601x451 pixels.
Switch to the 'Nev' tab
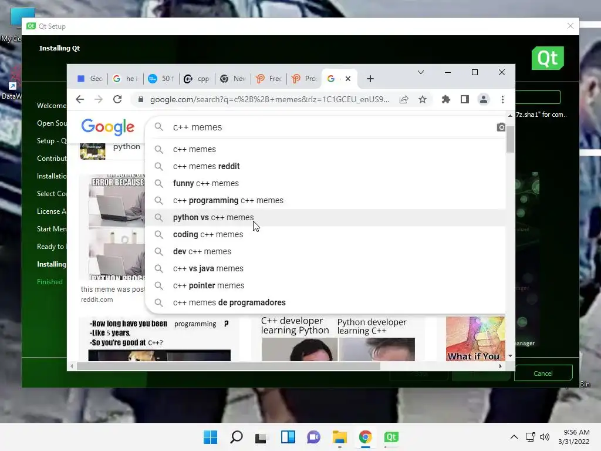point(233,79)
